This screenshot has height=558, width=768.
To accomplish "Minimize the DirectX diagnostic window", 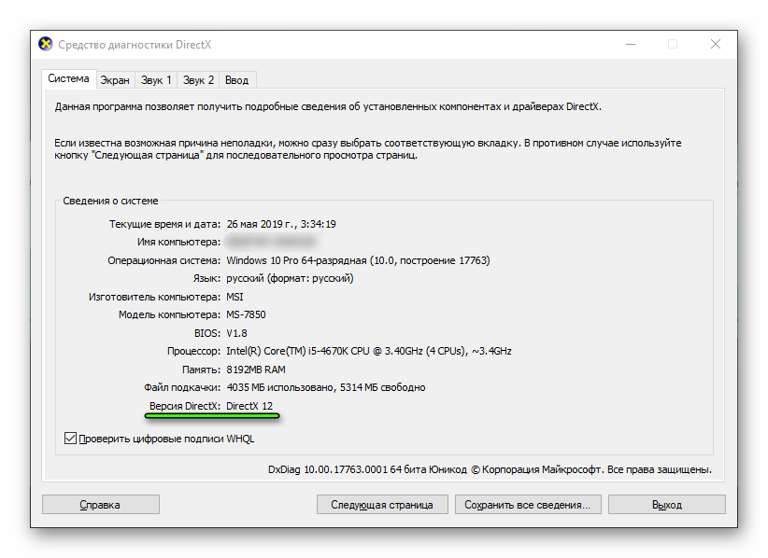I will point(630,44).
